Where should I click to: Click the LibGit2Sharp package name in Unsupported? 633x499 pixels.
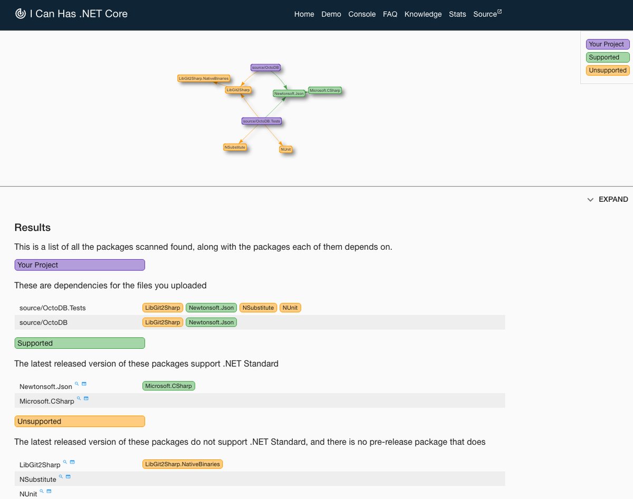tap(40, 465)
